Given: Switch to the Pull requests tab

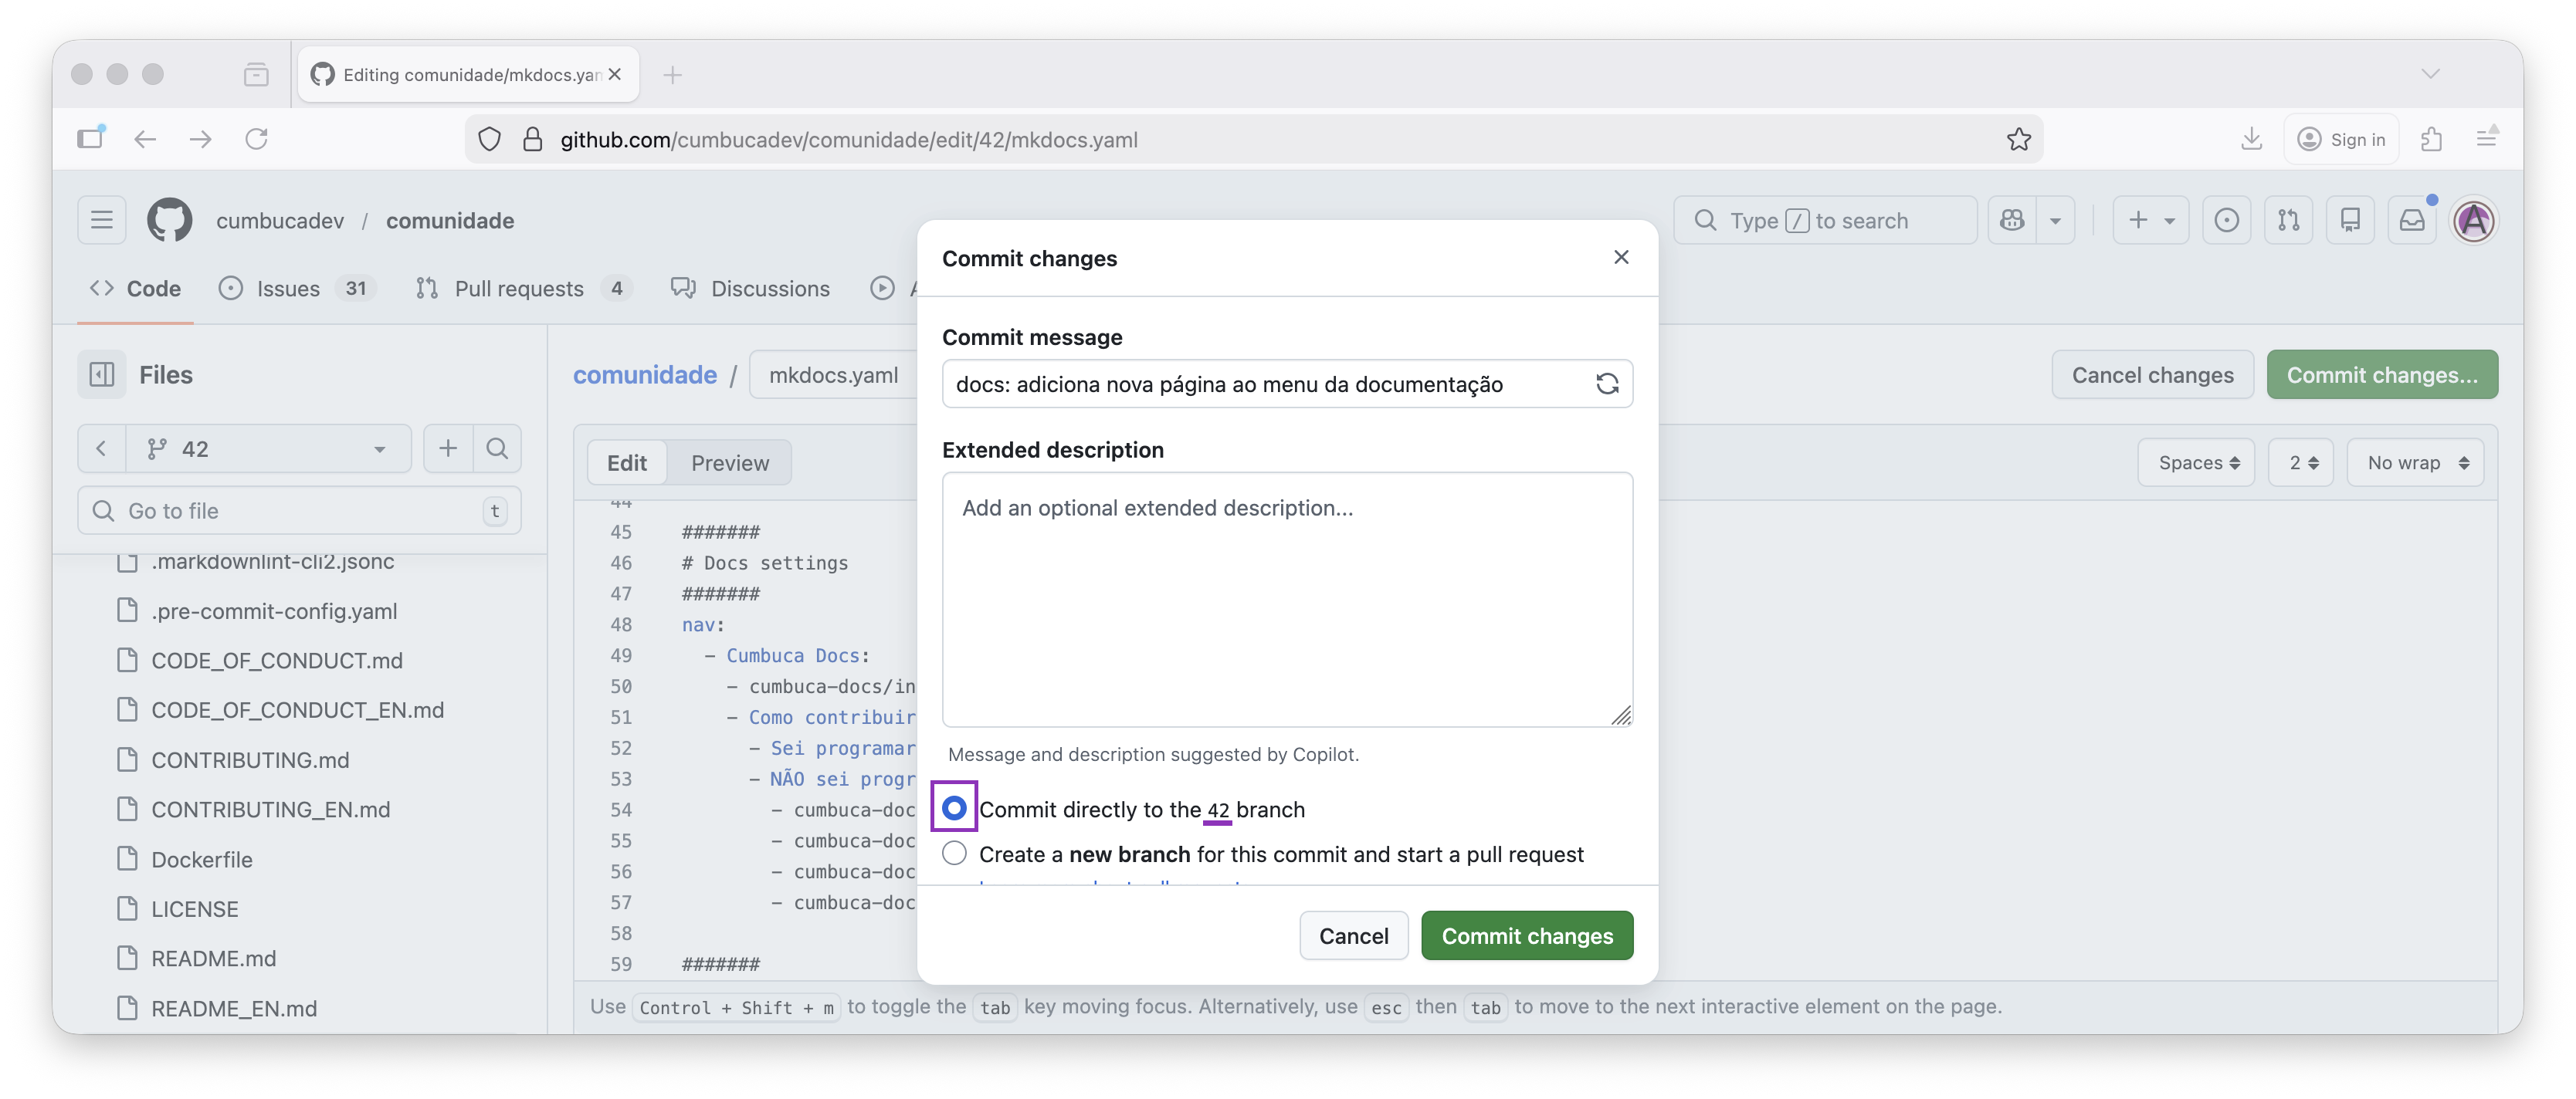Looking at the screenshot, I should pos(524,289).
